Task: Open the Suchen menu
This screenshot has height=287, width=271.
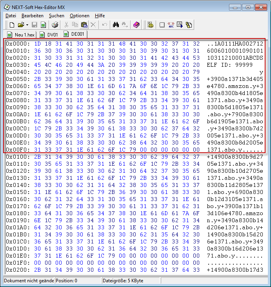Action: [56, 16]
